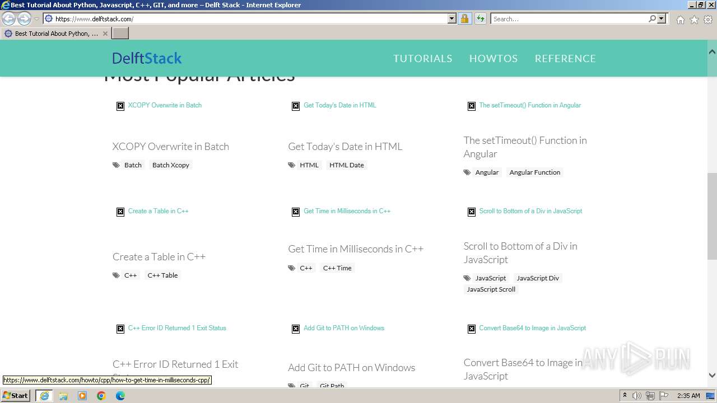
Task: Click the C++ Error ID Returned image
Action: [171, 328]
